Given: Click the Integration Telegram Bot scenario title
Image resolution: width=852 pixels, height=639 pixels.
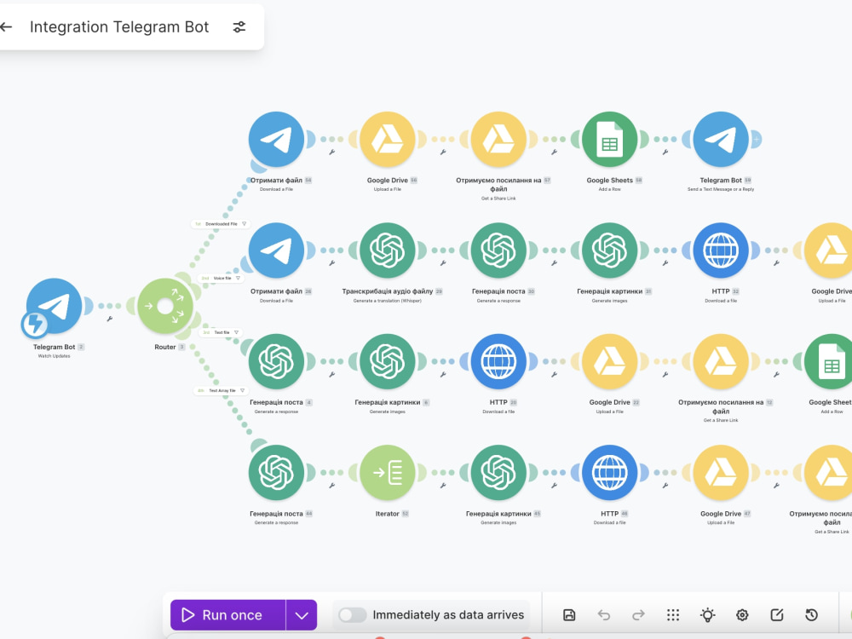Looking at the screenshot, I should pyautogui.click(x=119, y=26).
